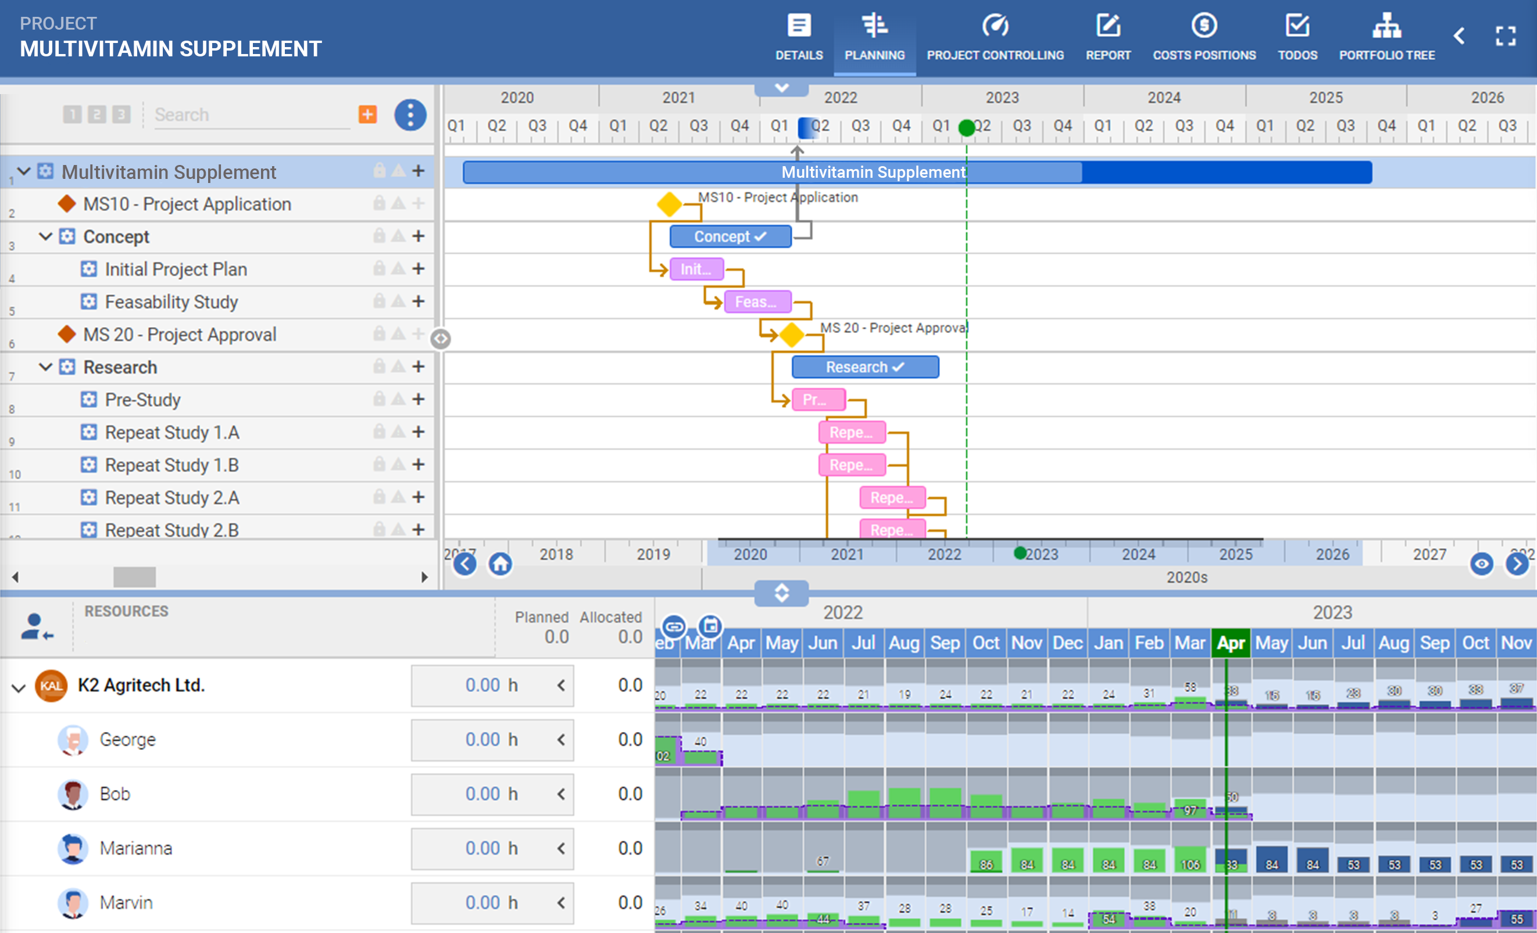Click the MS10 yellow milestone diamond
The image size is (1537, 933).
coord(669,204)
